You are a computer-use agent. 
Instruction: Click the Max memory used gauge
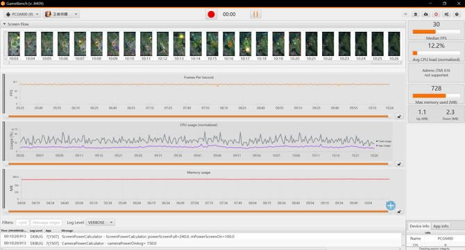pos(437,94)
